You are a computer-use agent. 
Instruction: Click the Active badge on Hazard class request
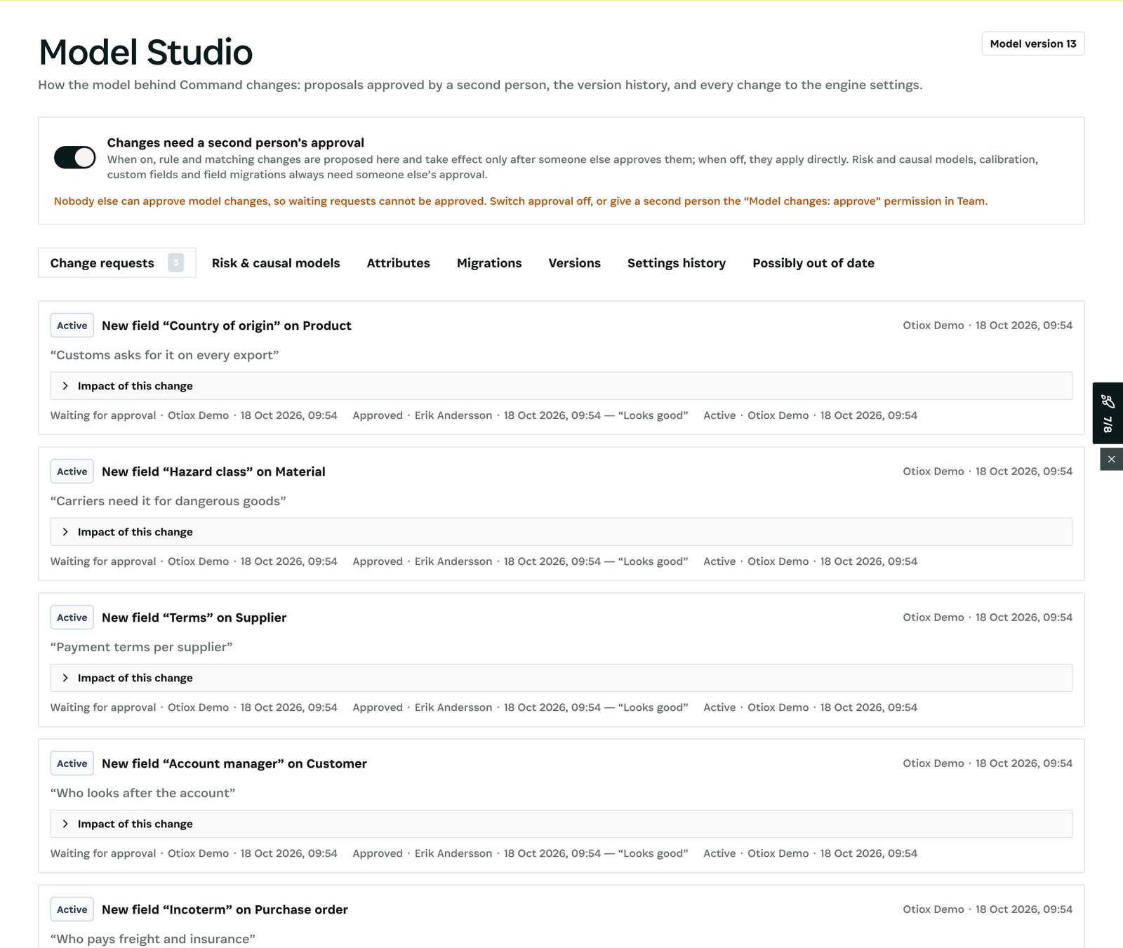coord(72,472)
